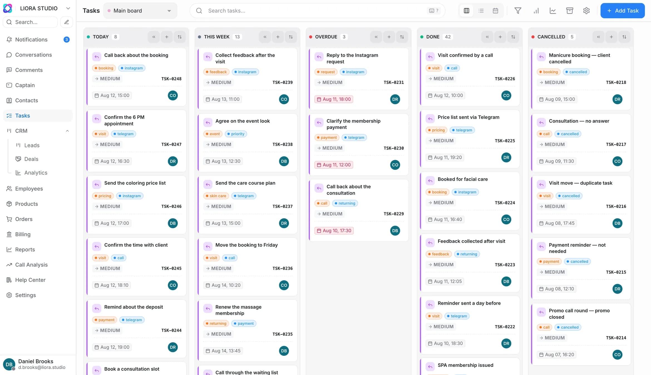The width and height of the screenshot is (651, 375).
Task: Open MEDIUM priority selector on TSK-0248
Action: pyautogui.click(x=107, y=79)
